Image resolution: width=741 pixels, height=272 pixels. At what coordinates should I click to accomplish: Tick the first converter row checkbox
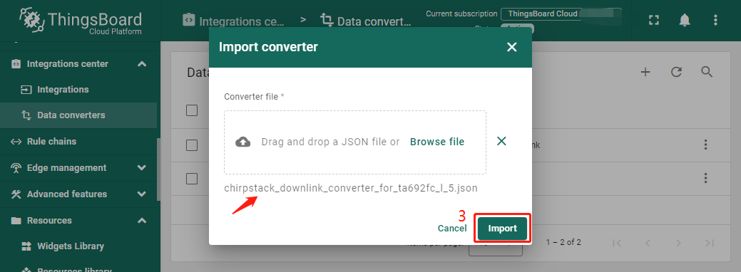click(191, 145)
